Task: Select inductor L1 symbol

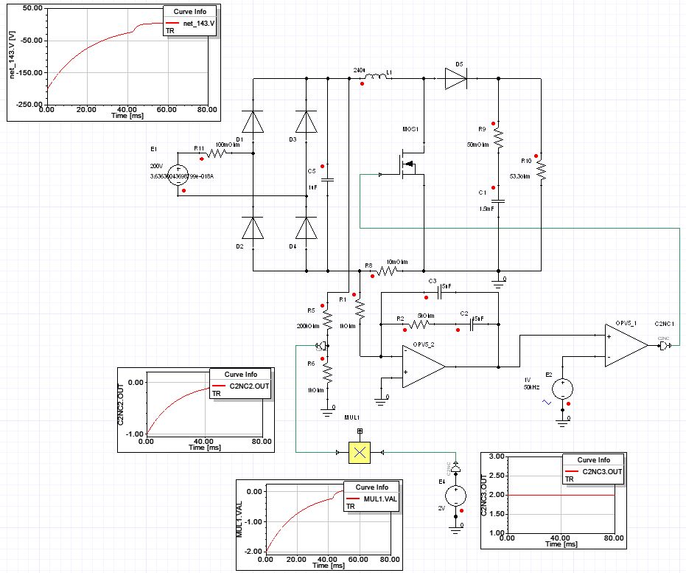Action: (x=376, y=77)
